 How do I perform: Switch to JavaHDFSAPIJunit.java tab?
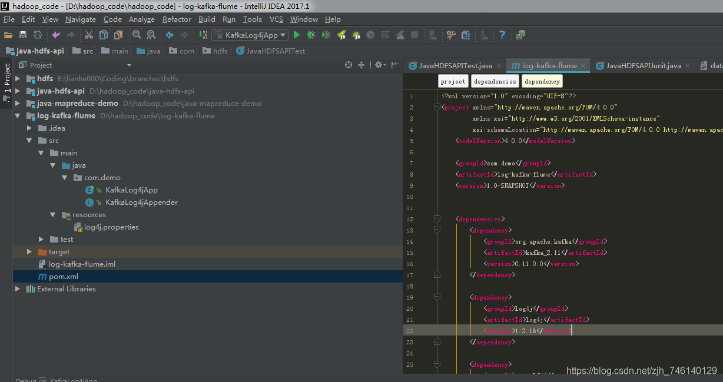(643, 65)
